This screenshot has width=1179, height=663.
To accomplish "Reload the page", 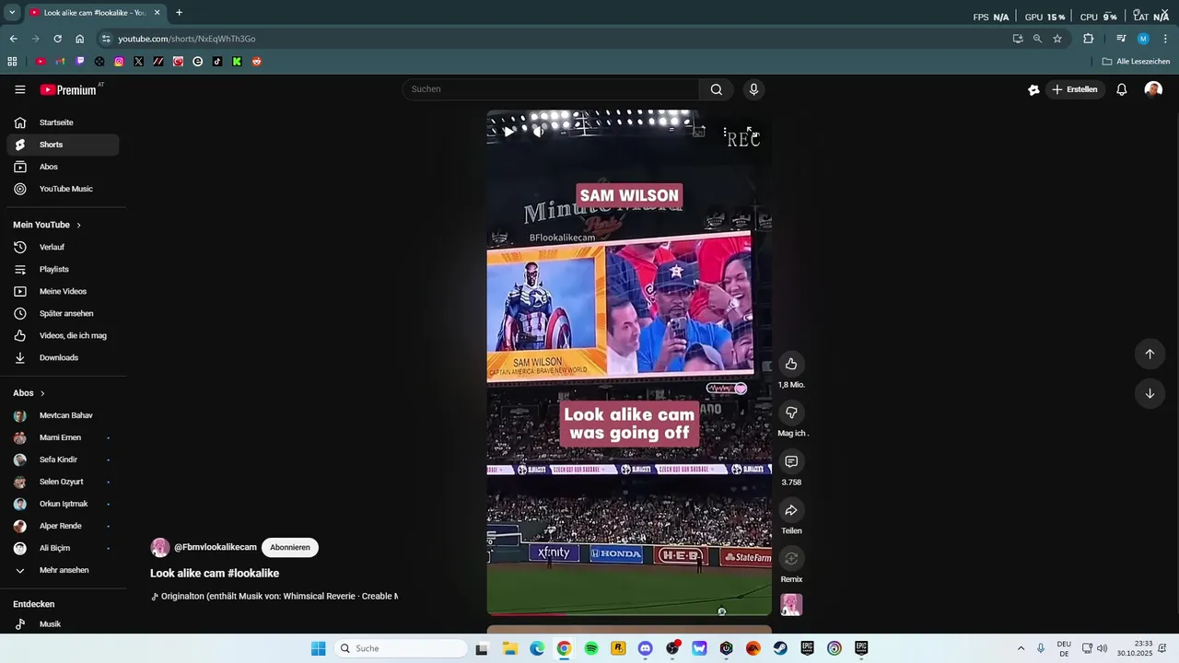I will pyautogui.click(x=57, y=39).
